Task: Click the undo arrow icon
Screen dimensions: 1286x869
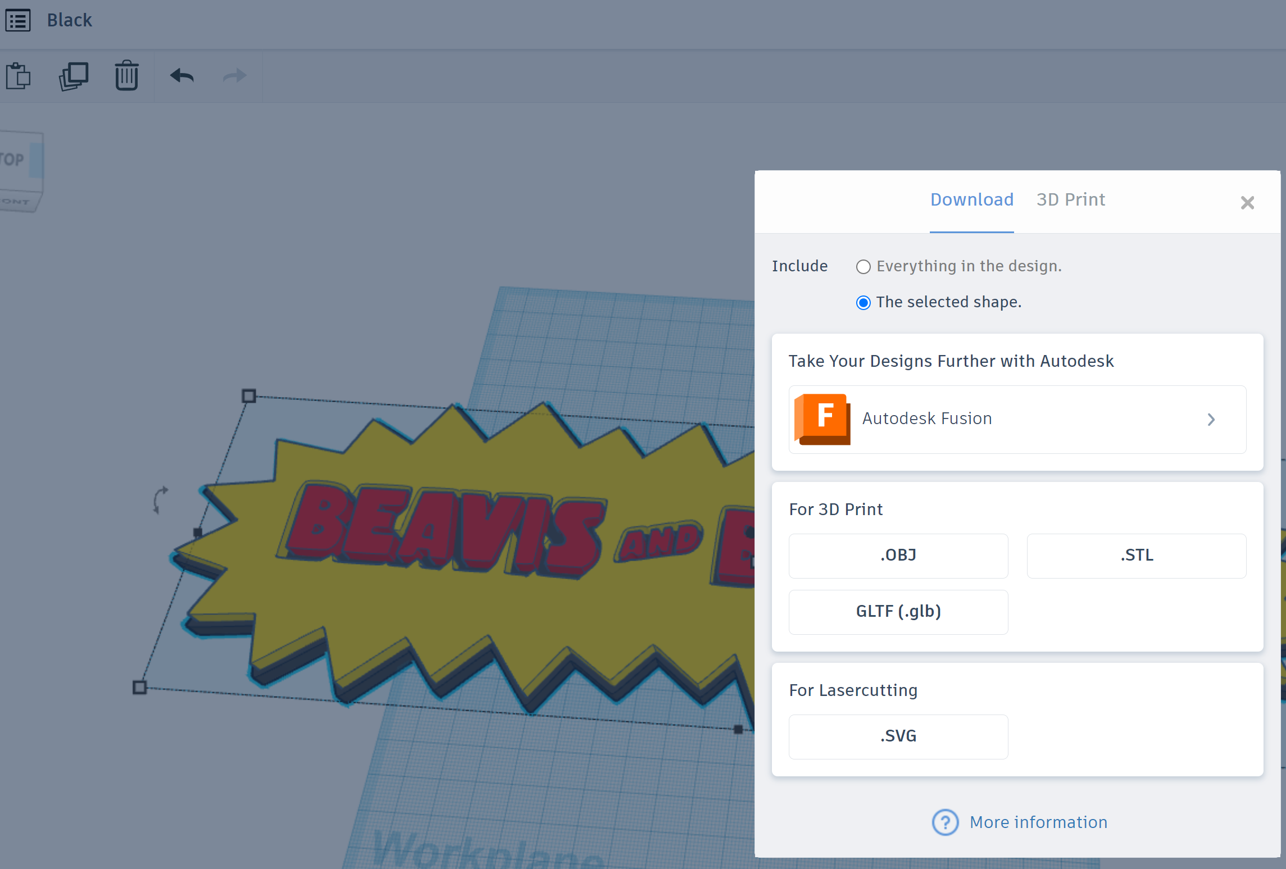Action: [x=183, y=76]
